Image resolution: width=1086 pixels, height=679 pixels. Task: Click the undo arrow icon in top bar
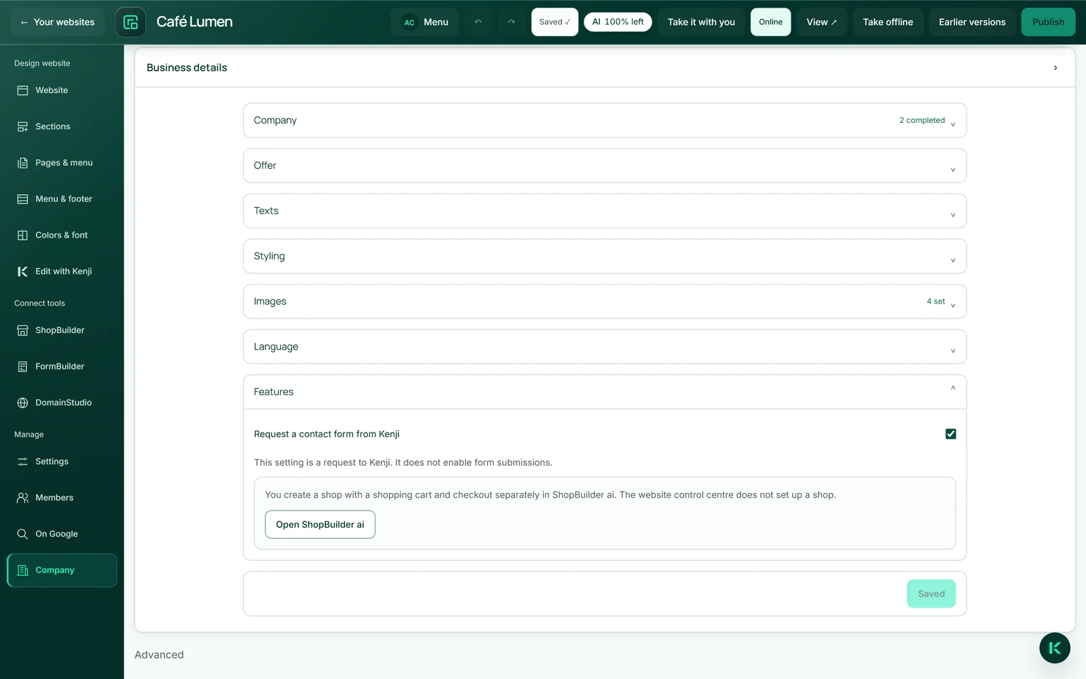click(479, 22)
